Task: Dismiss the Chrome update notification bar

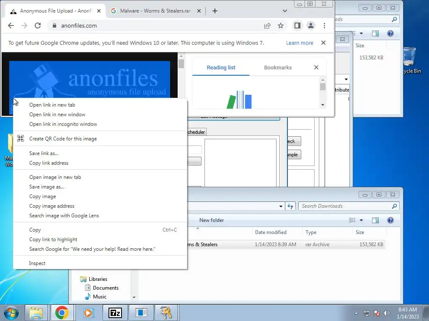Action: tap(323, 43)
